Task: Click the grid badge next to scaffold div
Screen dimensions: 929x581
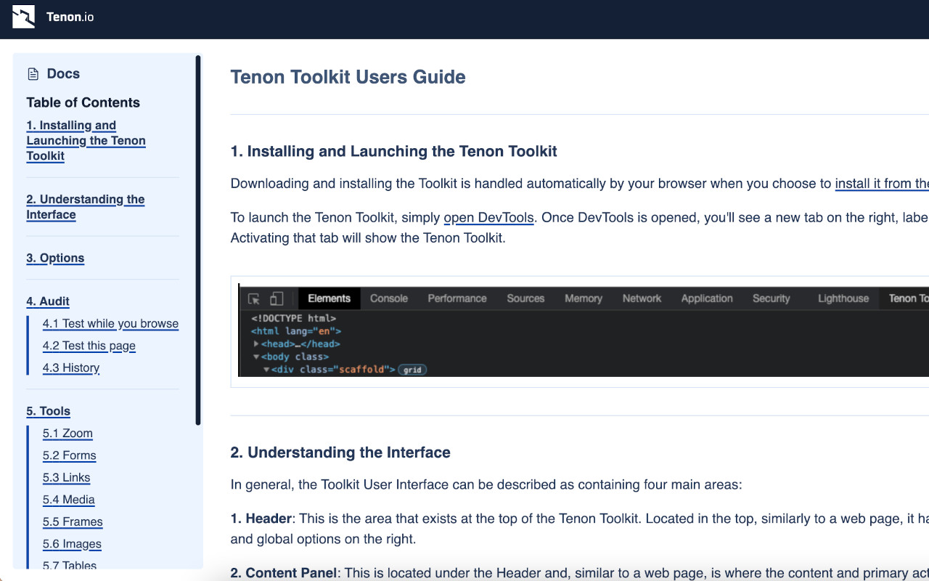Action: pos(412,370)
